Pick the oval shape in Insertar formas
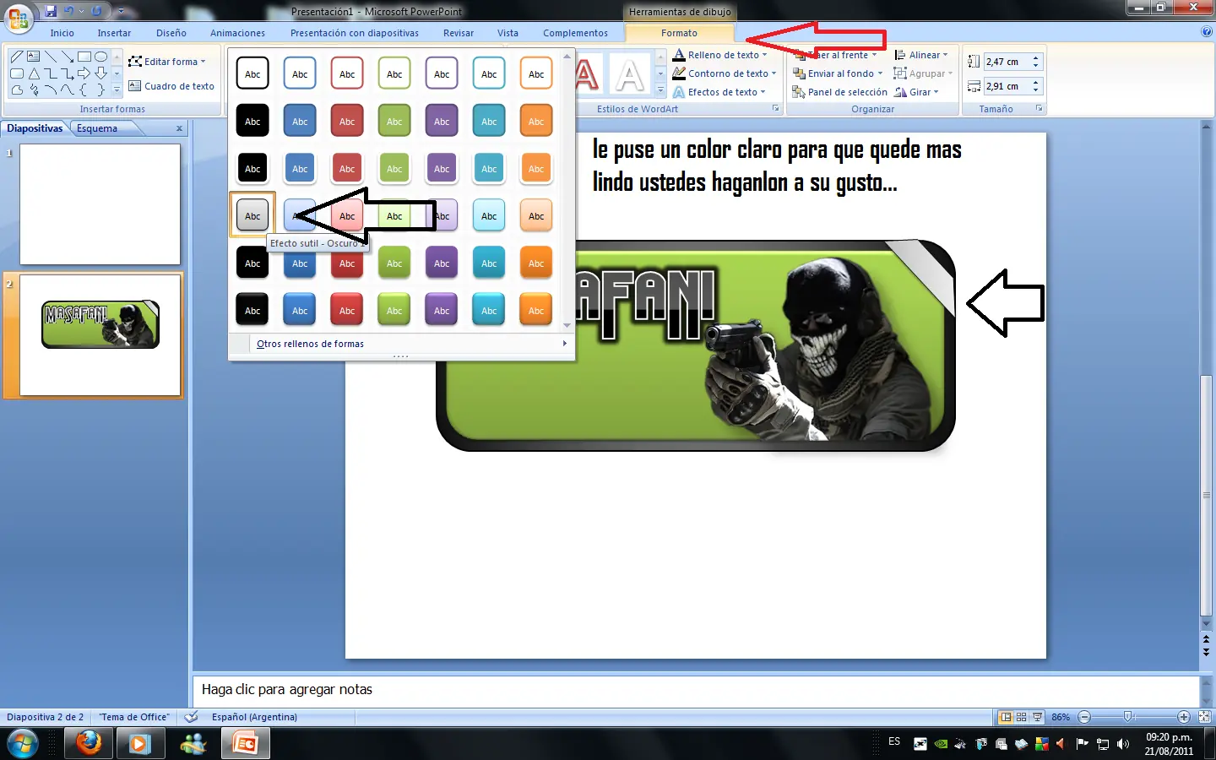Image resolution: width=1216 pixels, height=760 pixels. pyautogui.click(x=101, y=57)
